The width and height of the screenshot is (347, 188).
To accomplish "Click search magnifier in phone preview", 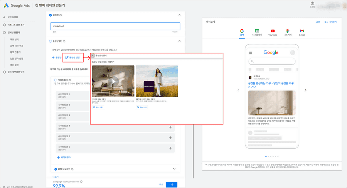I will point(253,61).
